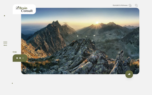Viewport: 152px width, 95px height.
Task: Click the Brain Consult logo
Action: tap(24, 9)
